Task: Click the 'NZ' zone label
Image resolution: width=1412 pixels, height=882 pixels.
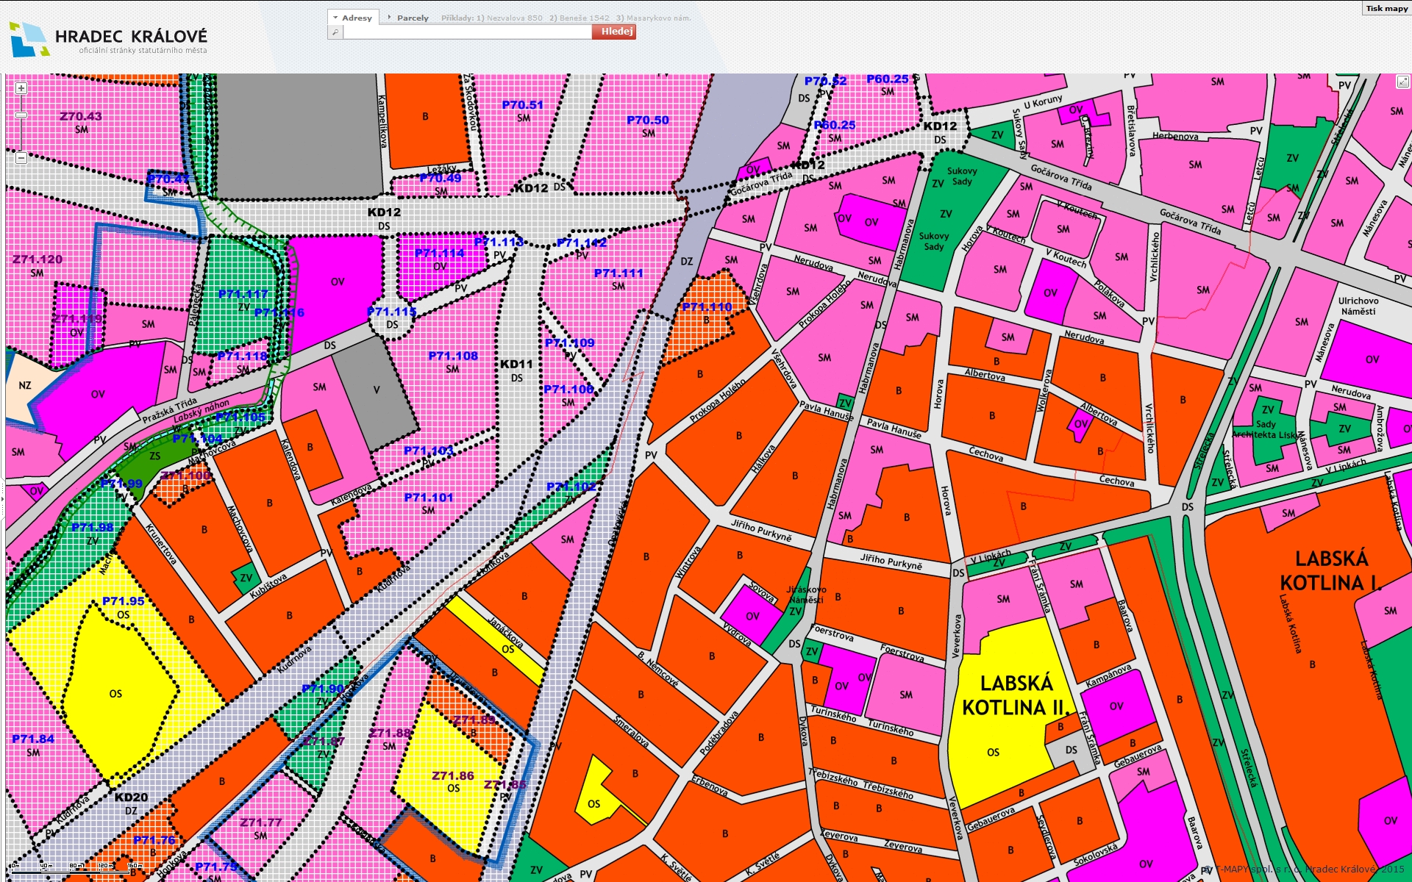Action: pos(25,385)
